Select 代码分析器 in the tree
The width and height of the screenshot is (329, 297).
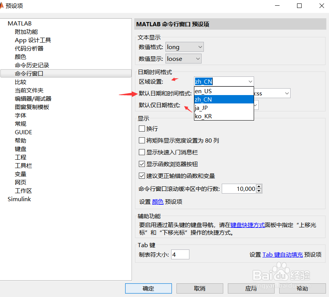point(29,48)
